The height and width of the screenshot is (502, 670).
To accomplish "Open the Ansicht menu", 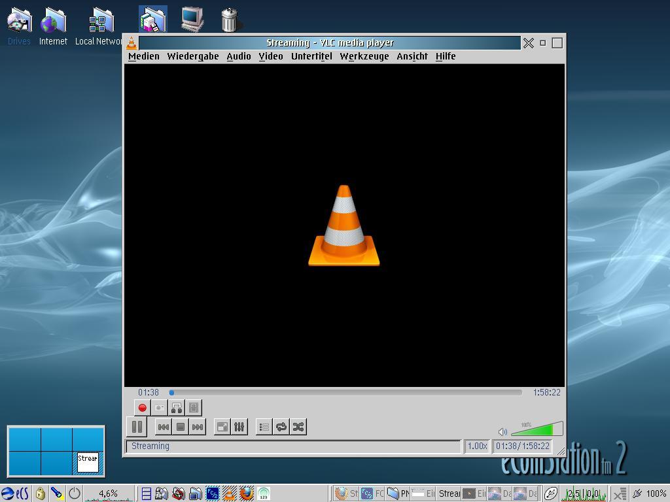I will pos(412,56).
